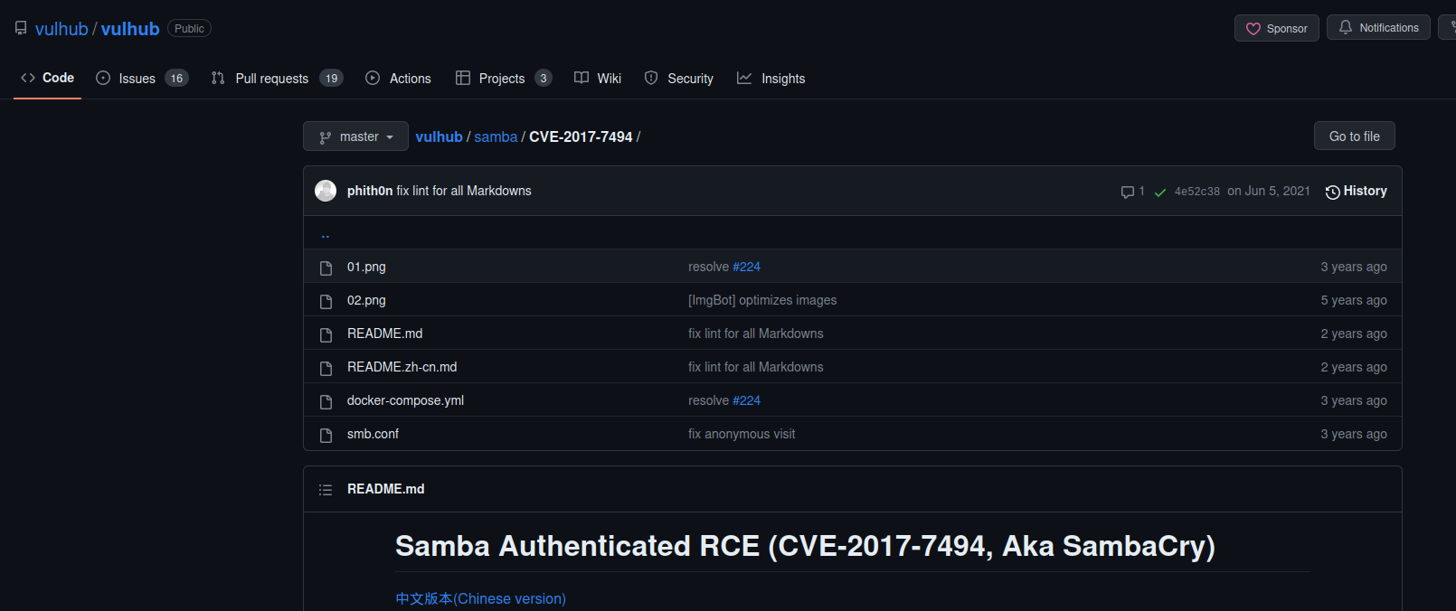
Task: Click the file icon for smb.conf
Action: pyautogui.click(x=326, y=435)
